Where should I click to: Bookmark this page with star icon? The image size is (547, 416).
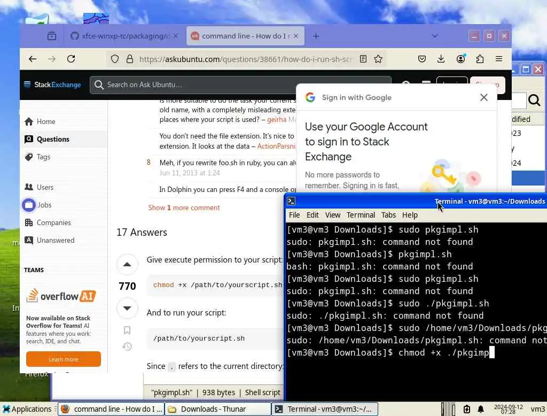[378, 59]
